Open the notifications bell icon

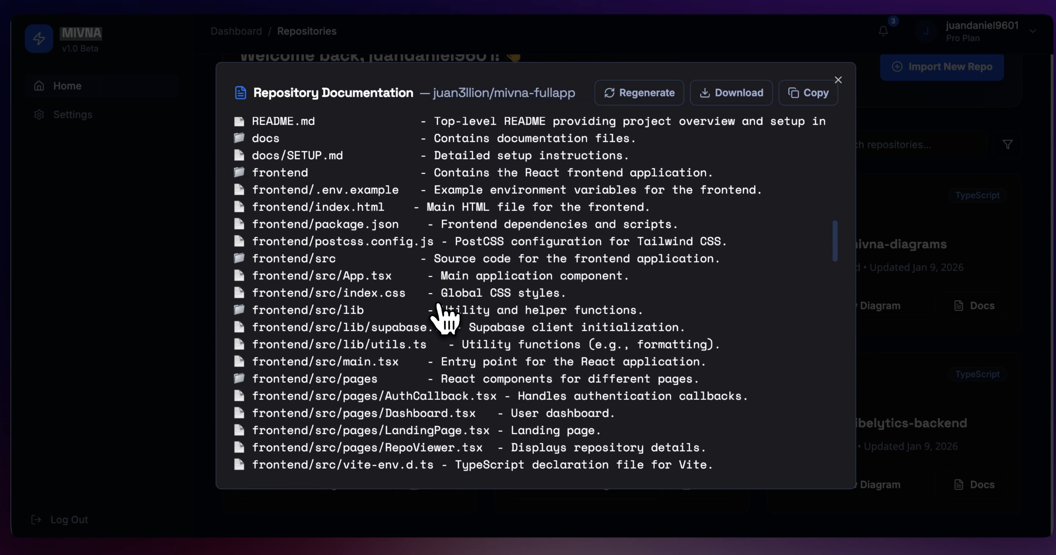pos(883,31)
